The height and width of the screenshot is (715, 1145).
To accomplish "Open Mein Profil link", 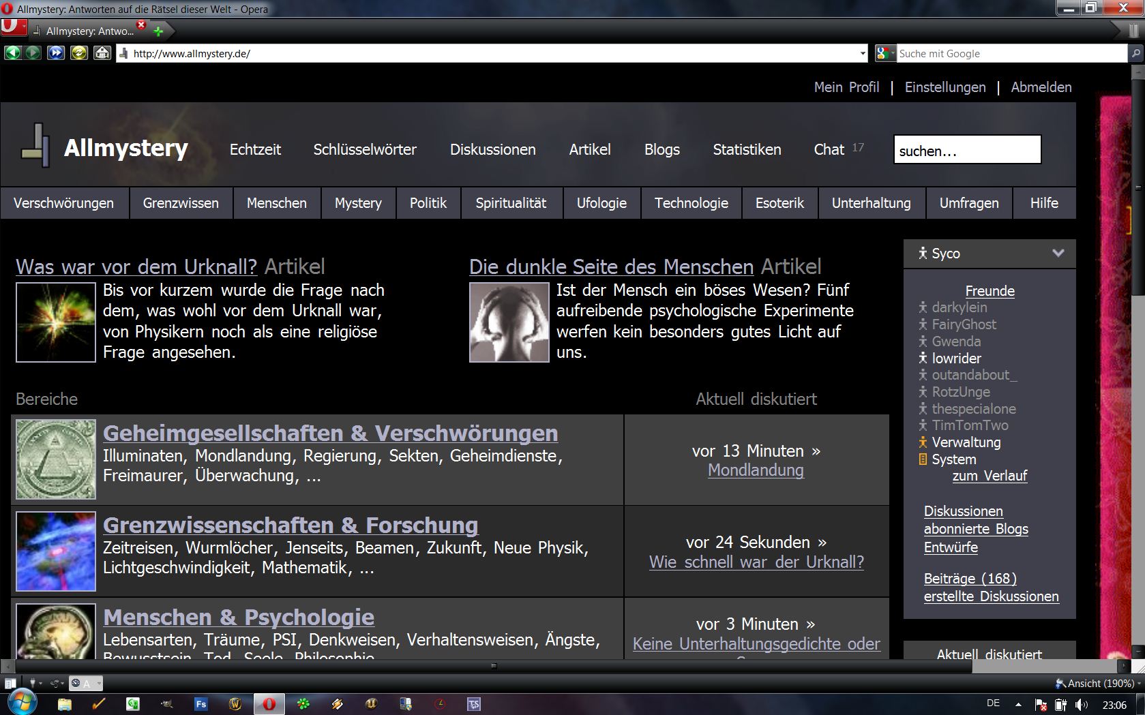I will [846, 87].
